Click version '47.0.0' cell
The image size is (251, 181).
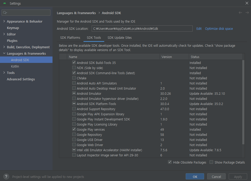point(164,109)
